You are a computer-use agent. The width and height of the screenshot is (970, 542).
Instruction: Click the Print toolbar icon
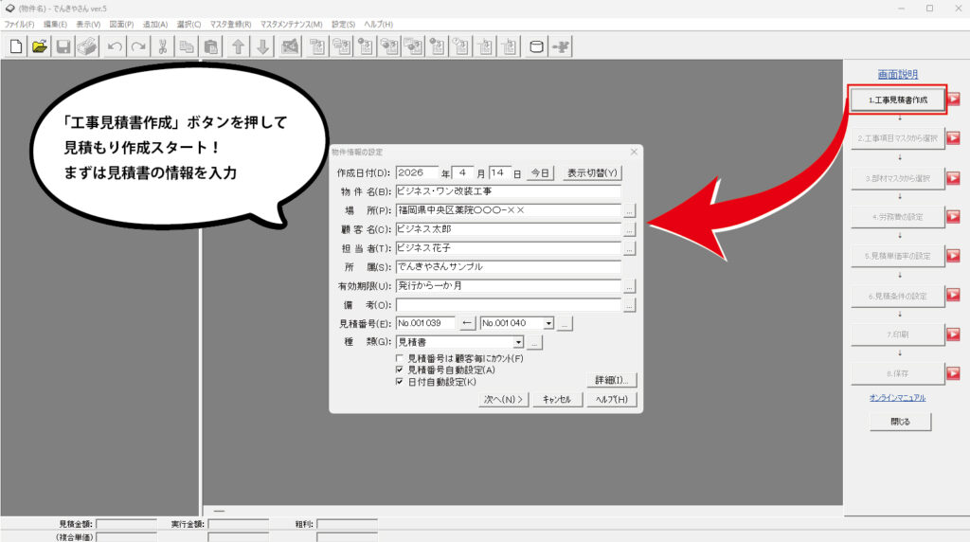pos(87,46)
